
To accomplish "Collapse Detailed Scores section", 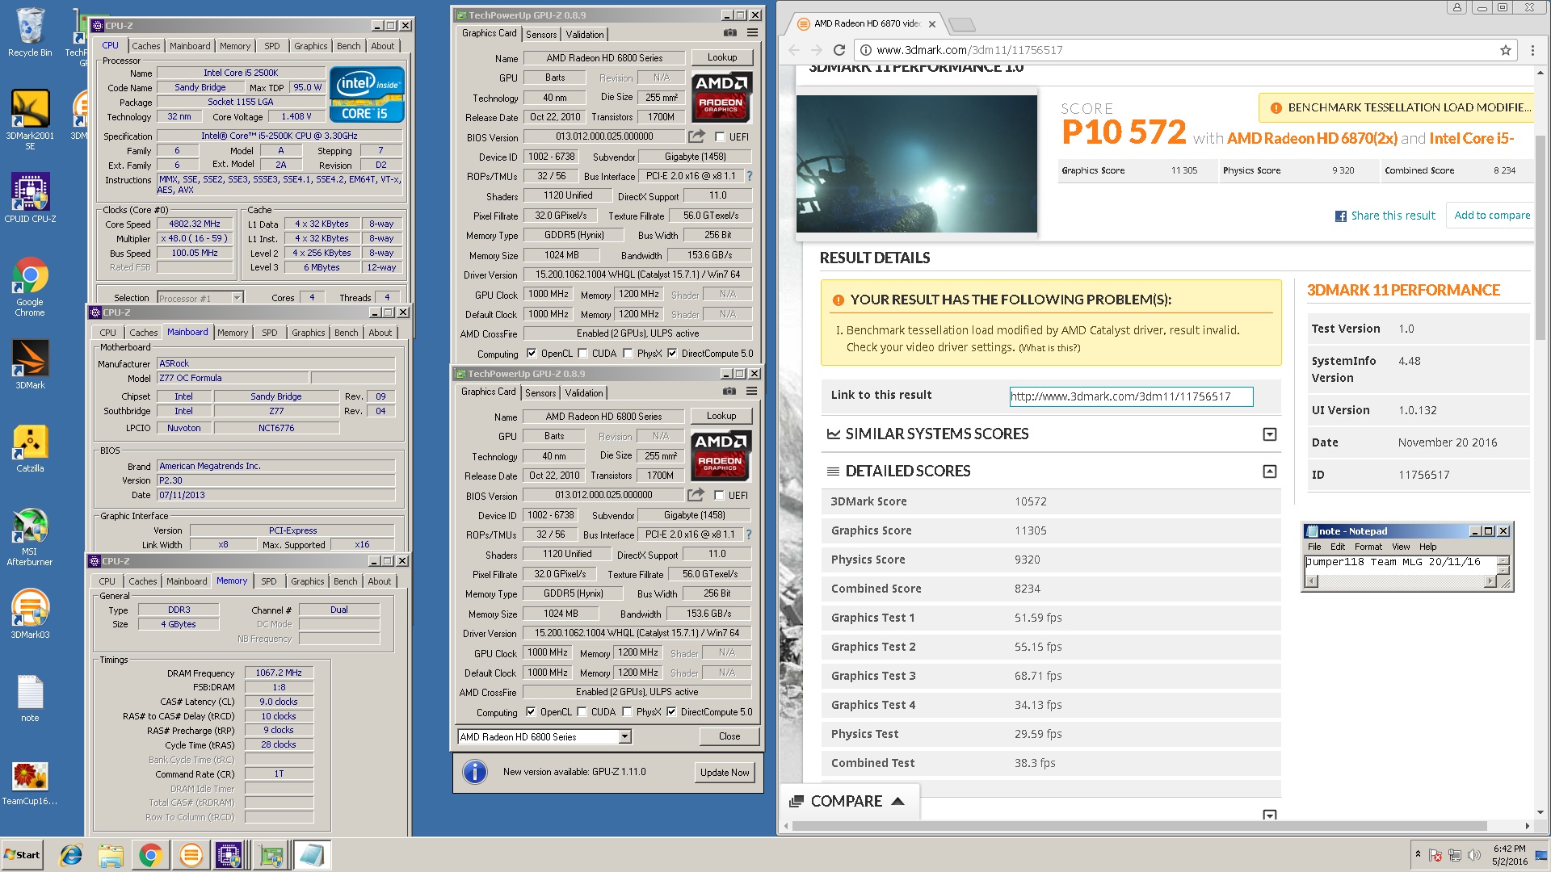I will (x=1270, y=472).
